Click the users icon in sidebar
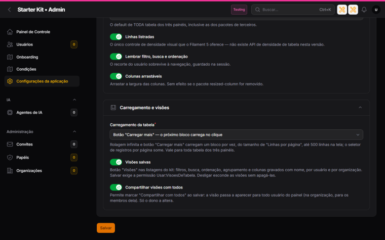 [x=10, y=44]
